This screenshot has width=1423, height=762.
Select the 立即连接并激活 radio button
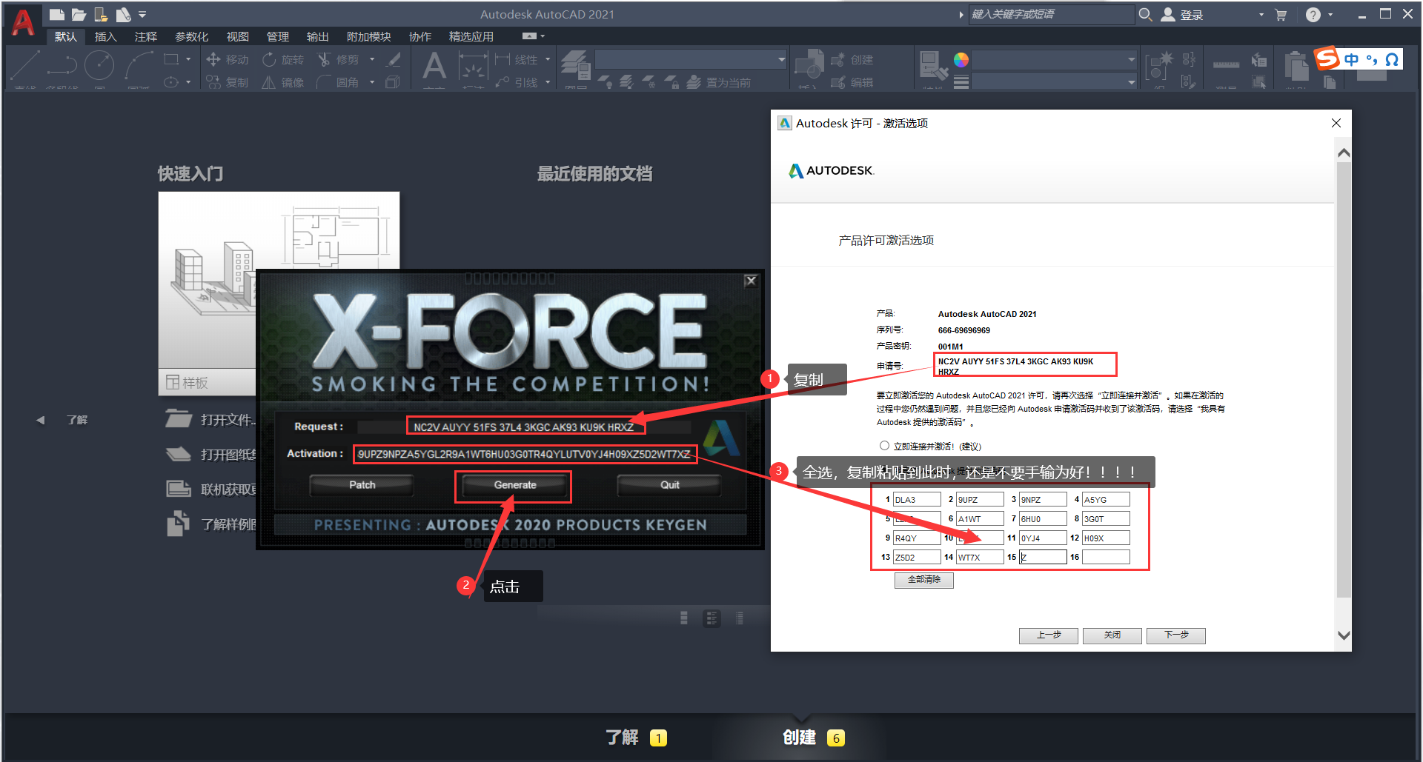click(884, 446)
